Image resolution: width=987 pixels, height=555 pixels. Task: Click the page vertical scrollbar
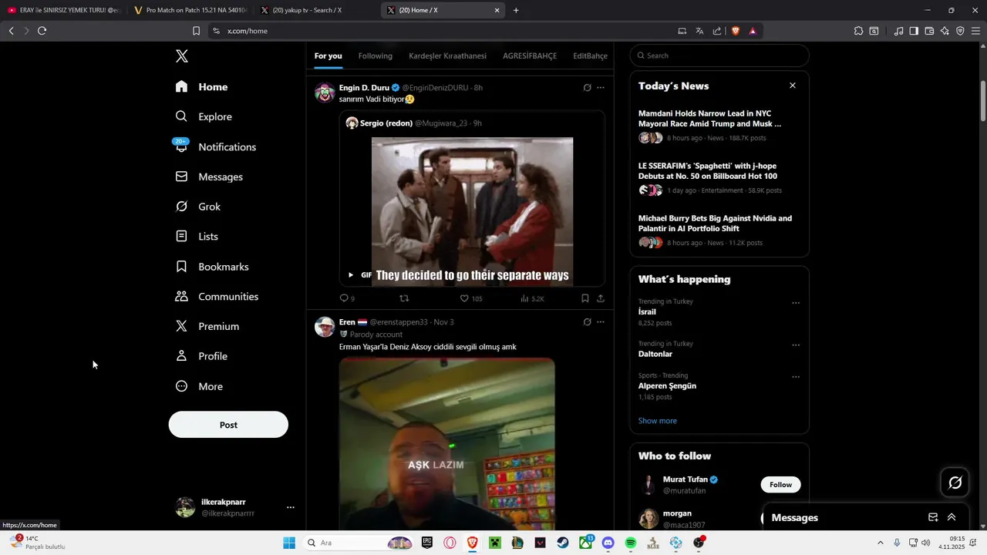(x=983, y=100)
